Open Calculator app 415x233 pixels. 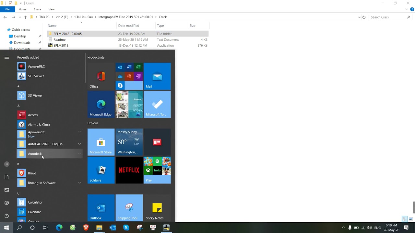[50, 202]
